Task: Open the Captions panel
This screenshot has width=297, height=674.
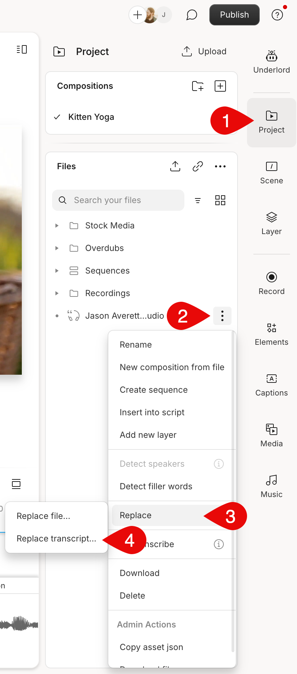Action: [271, 385]
